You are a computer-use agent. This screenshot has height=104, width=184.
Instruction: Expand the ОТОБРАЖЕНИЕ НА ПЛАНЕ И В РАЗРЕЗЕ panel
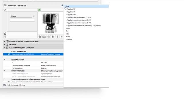click(x=4, y=41)
